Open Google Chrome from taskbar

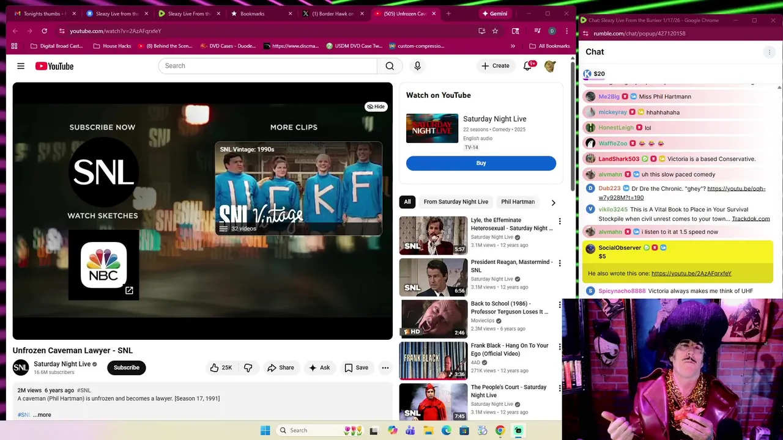tap(500, 430)
